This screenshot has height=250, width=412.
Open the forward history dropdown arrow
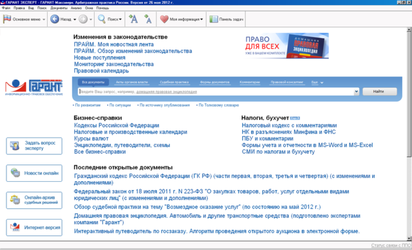(91, 19)
